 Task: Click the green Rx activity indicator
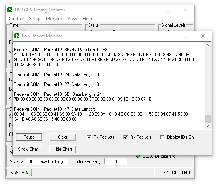click(x=27, y=173)
